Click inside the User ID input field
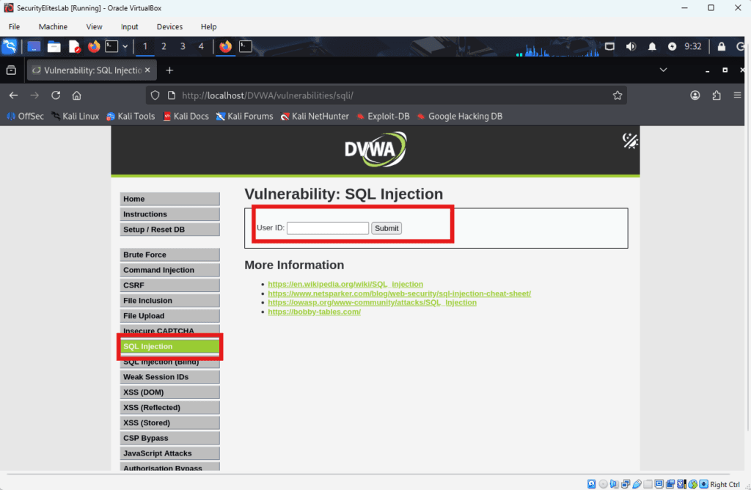This screenshot has height=490, width=751. [327, 228]
